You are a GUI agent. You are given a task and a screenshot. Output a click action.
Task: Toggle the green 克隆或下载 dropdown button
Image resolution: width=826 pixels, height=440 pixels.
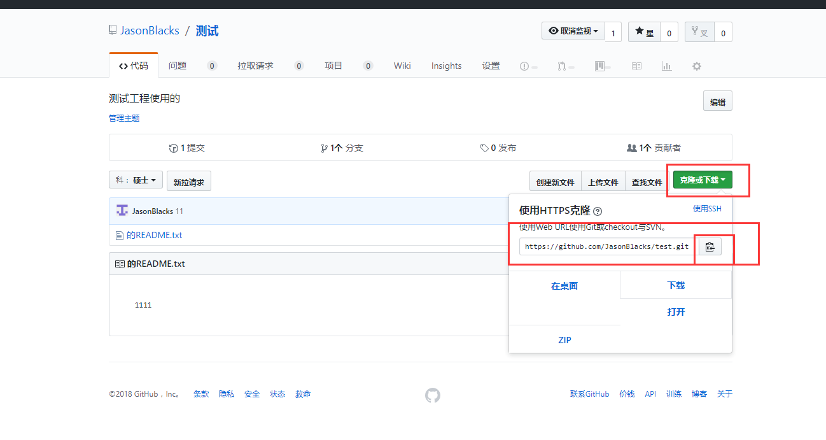coord(703,180)
